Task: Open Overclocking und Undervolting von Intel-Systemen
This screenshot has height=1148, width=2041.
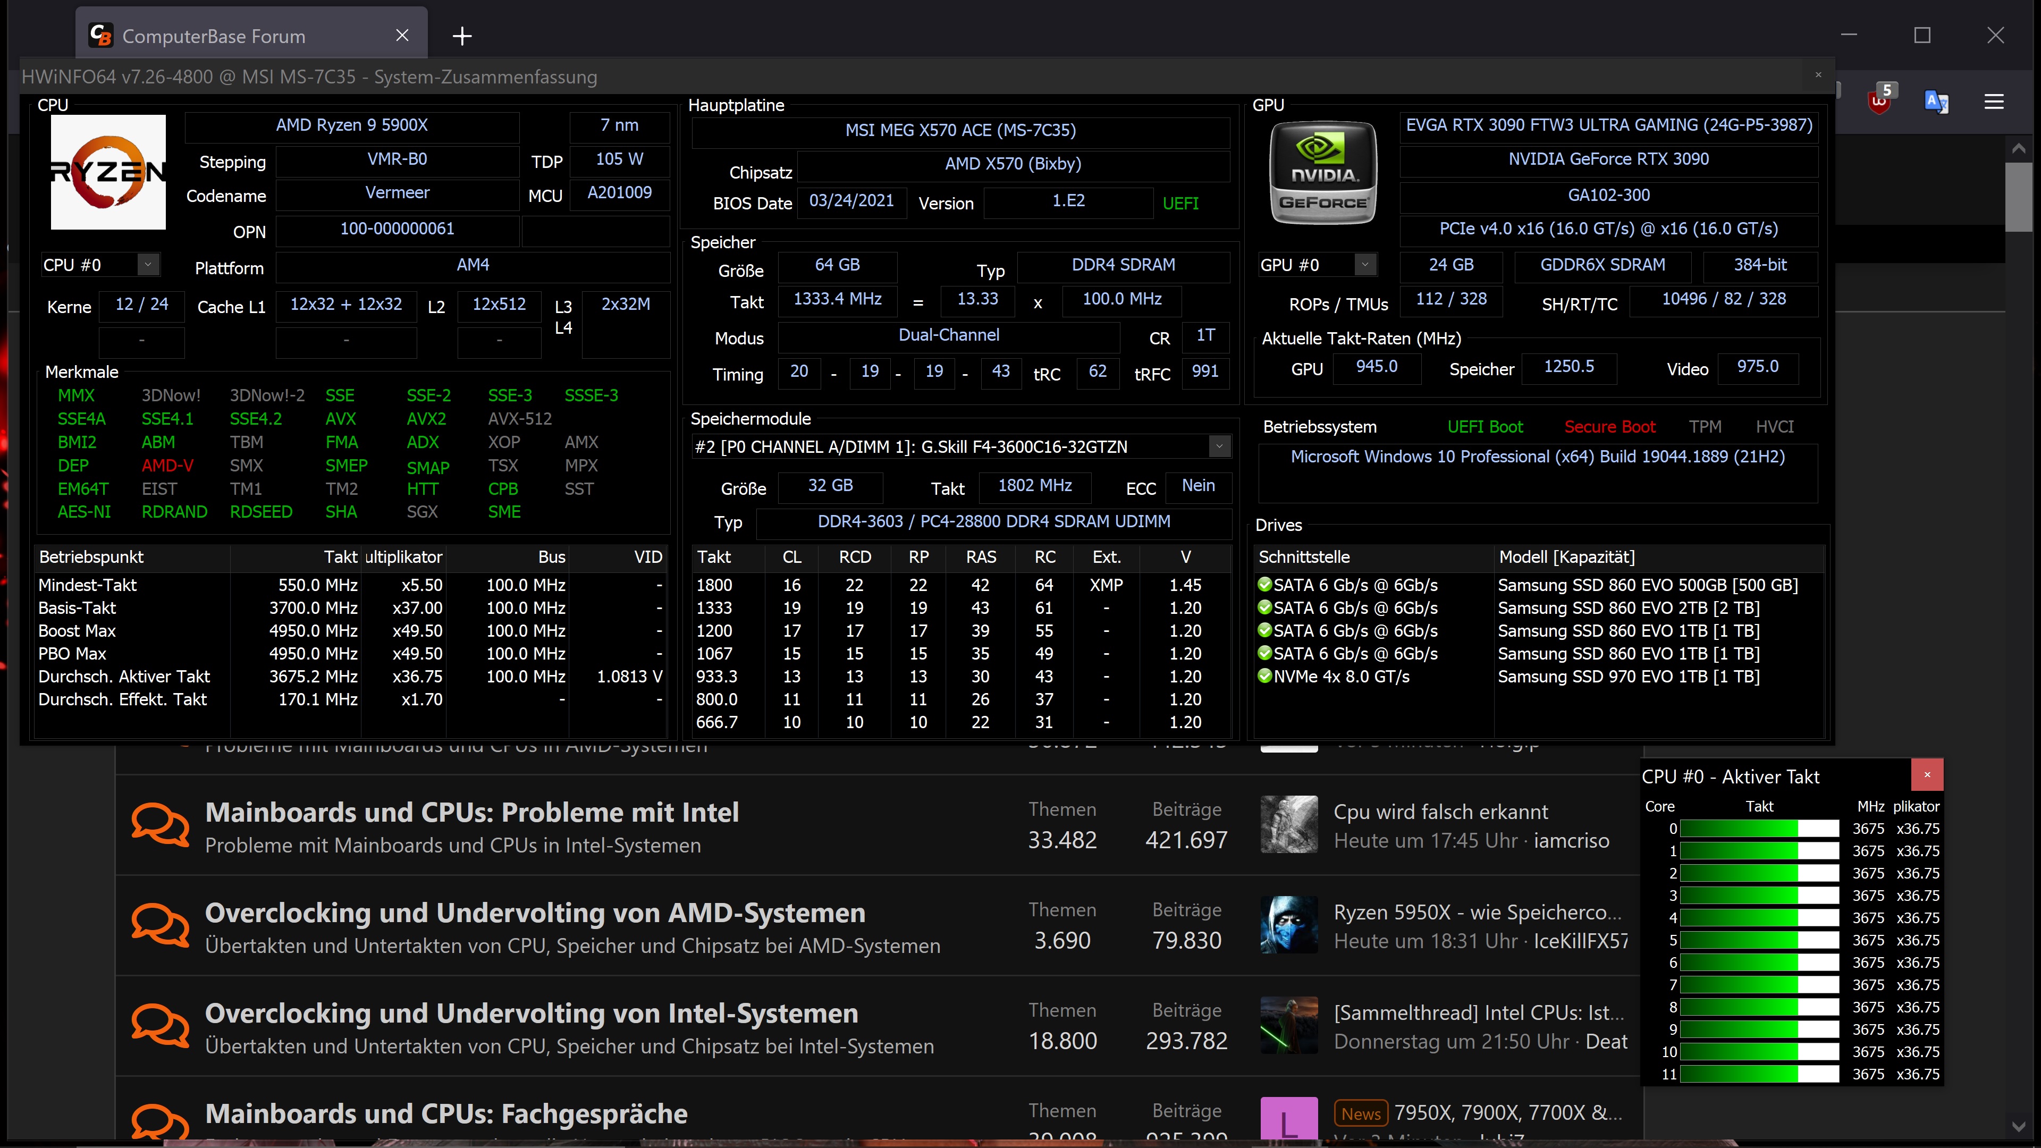Action: [x=531, y=1014]
